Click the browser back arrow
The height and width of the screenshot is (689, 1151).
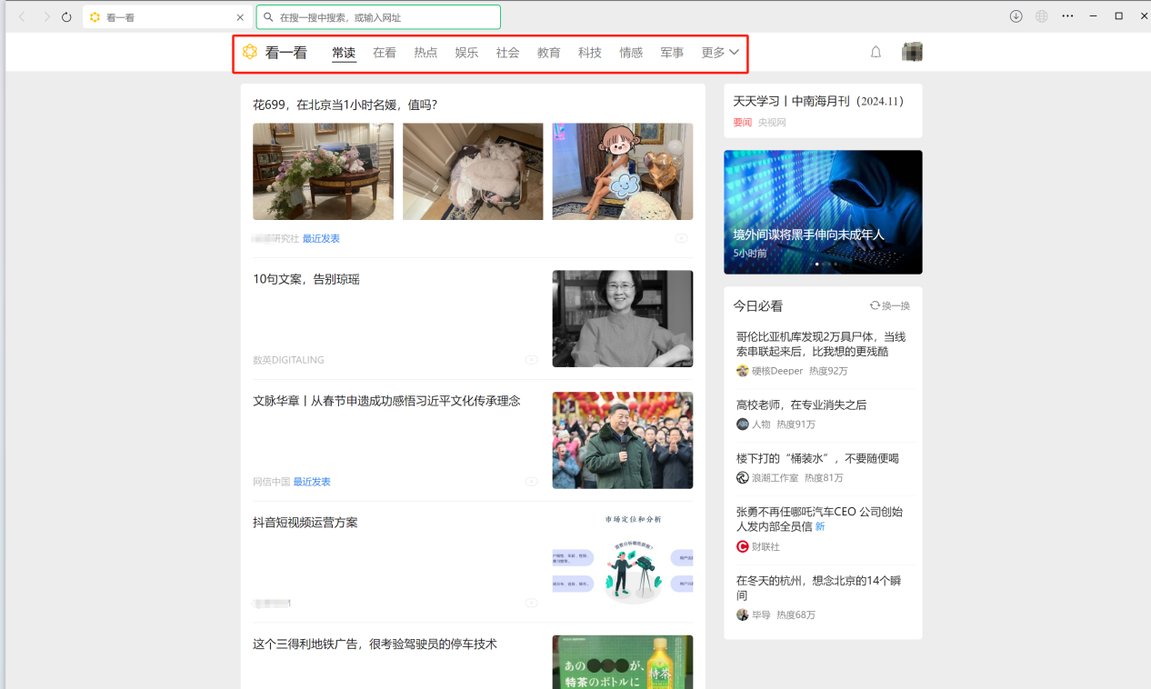pos(22,17)
